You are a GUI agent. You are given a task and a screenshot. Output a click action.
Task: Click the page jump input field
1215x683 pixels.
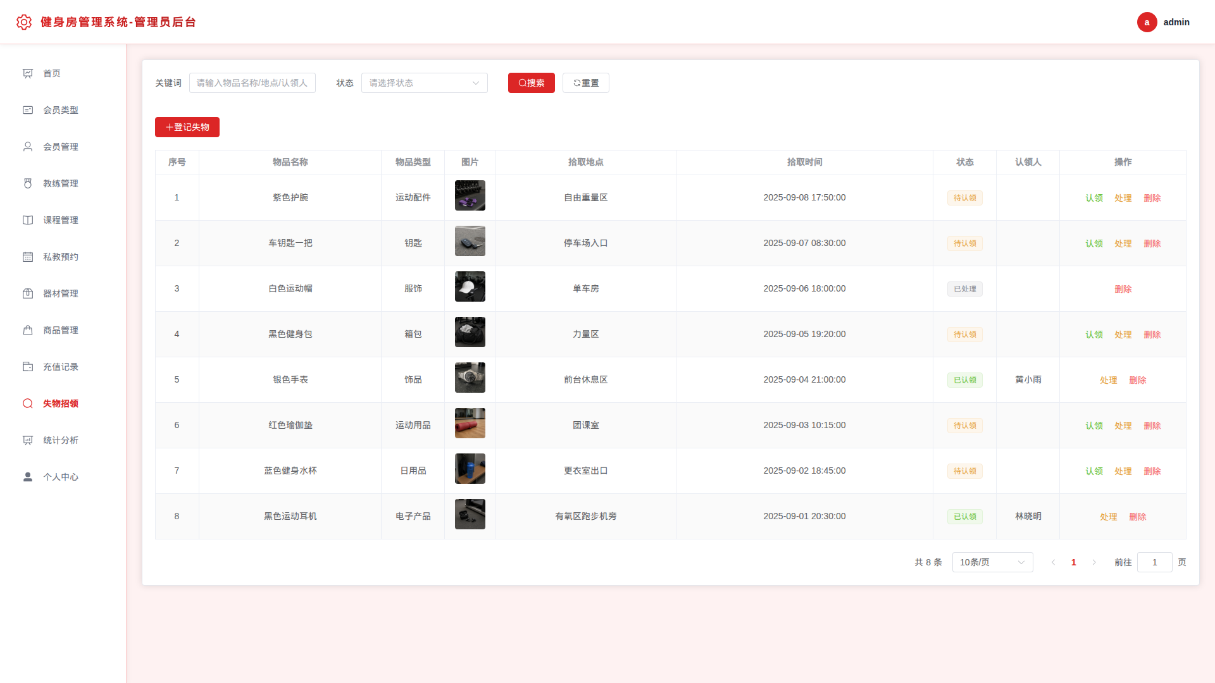coord(1155,562)
